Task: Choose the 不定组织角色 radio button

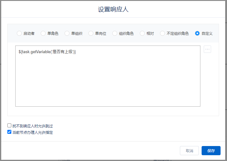Action: 162,33
